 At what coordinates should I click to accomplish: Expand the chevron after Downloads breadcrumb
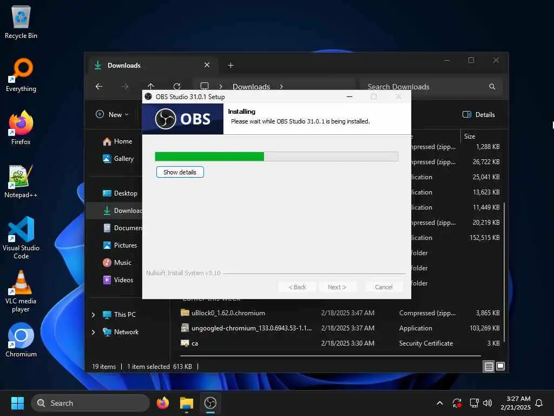coord(281,87)
